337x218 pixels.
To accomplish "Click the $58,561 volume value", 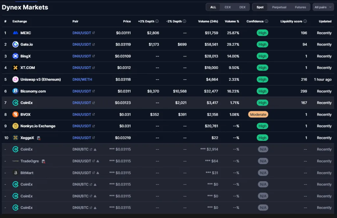I will tap(211, 44).
